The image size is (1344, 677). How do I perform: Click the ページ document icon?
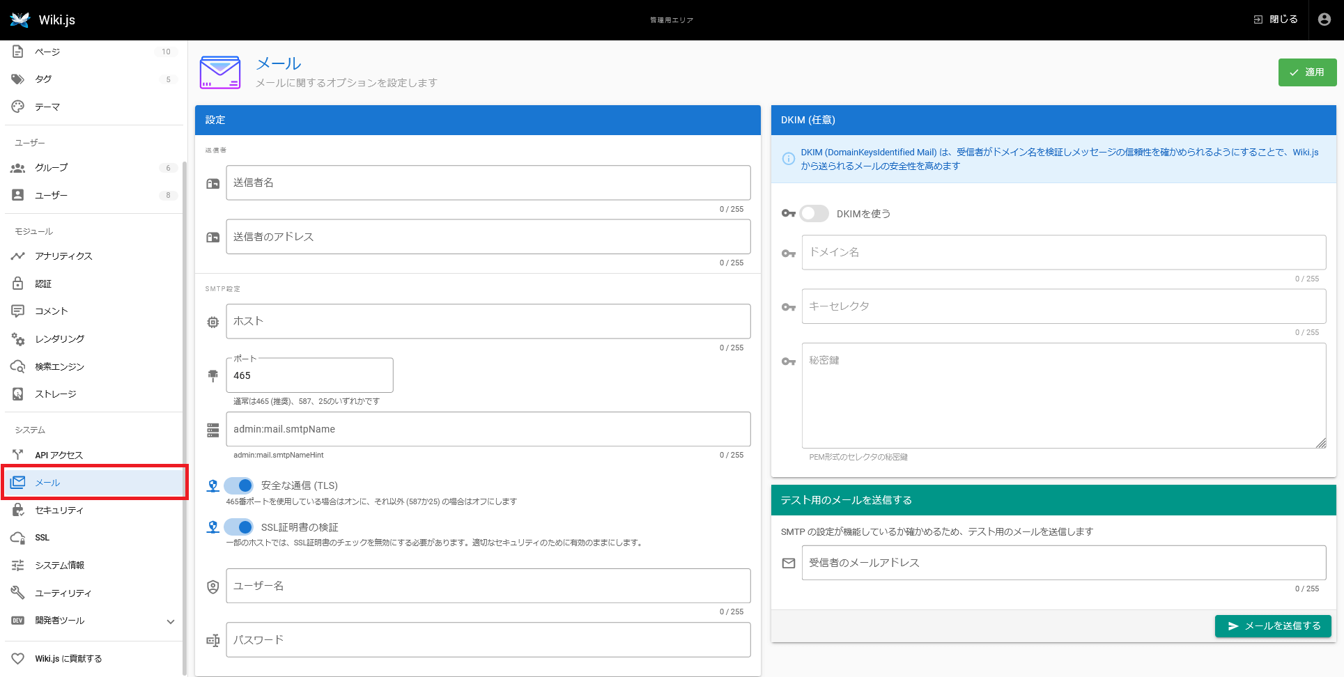(x=18, y=52)
